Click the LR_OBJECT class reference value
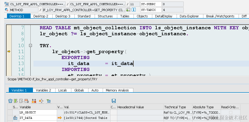Screen dimensions: 249x122 pyautogui.click(x=87, y=112)
